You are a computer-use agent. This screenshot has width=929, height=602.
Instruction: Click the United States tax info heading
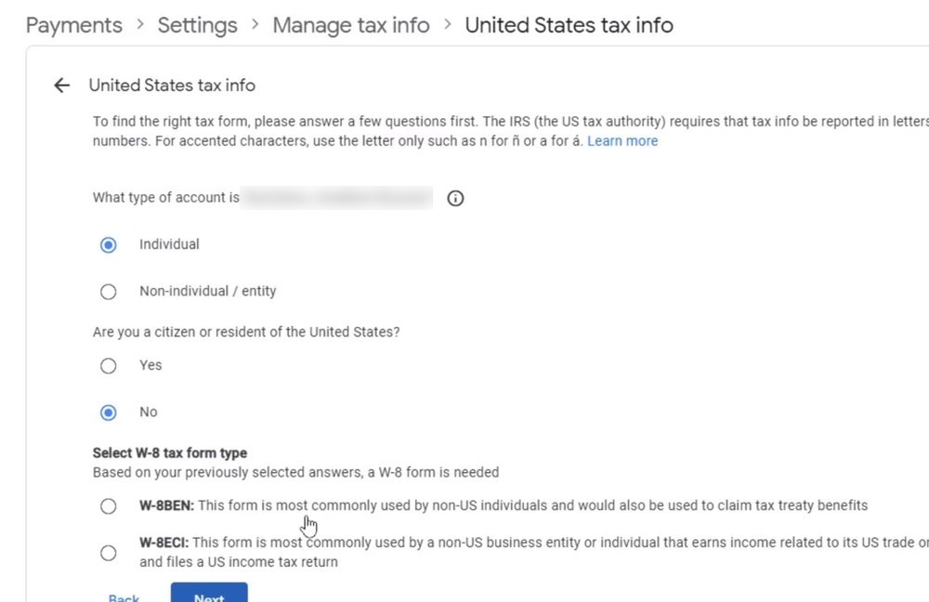172,85
